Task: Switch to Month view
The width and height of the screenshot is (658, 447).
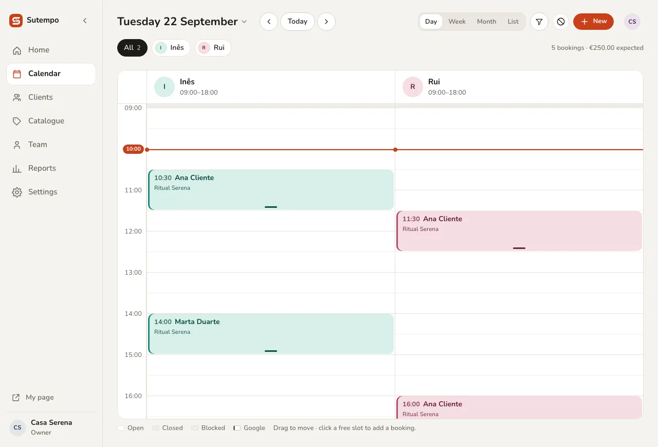Action: point(486,22)
